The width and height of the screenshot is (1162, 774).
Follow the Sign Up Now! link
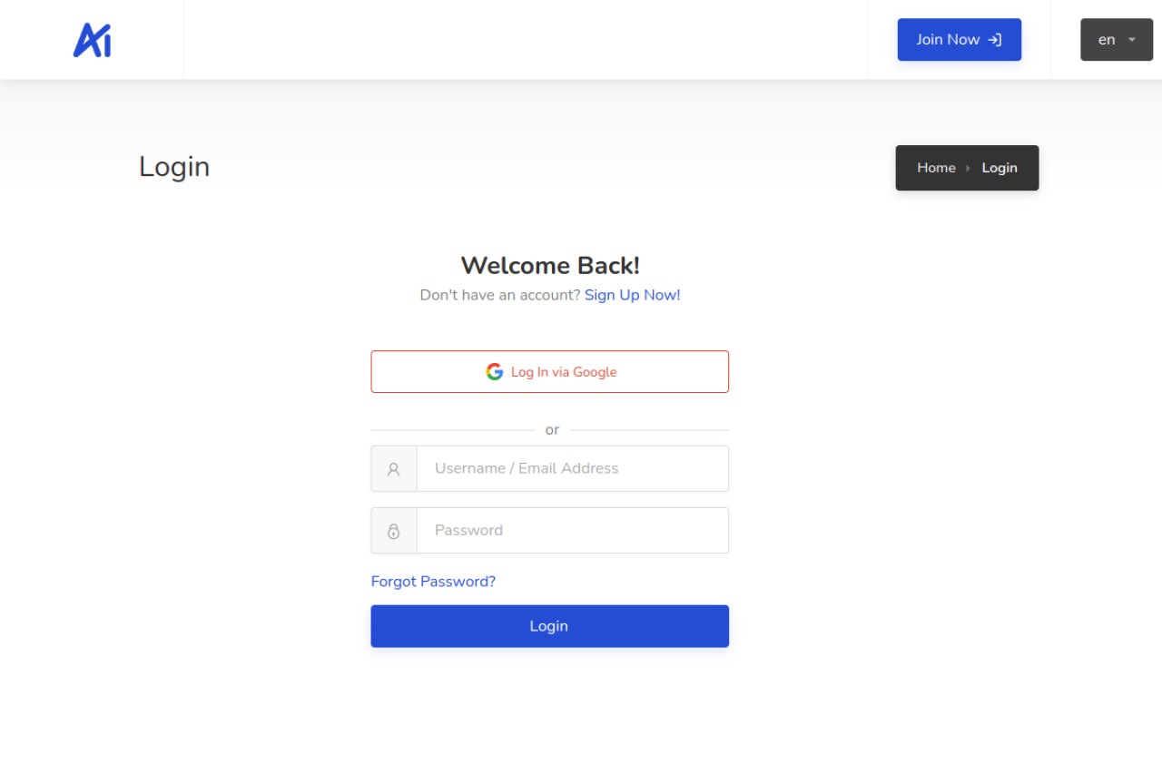633,295
